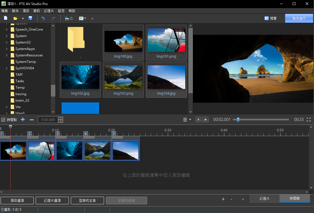314x213 pixels.
Task: Select the fifth timeline slide (hillside)
Action: [126, 151]
